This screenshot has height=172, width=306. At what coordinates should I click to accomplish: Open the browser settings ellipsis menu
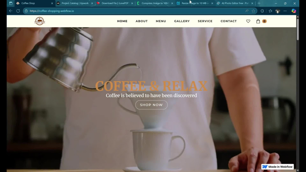click(x=285, y=11)
